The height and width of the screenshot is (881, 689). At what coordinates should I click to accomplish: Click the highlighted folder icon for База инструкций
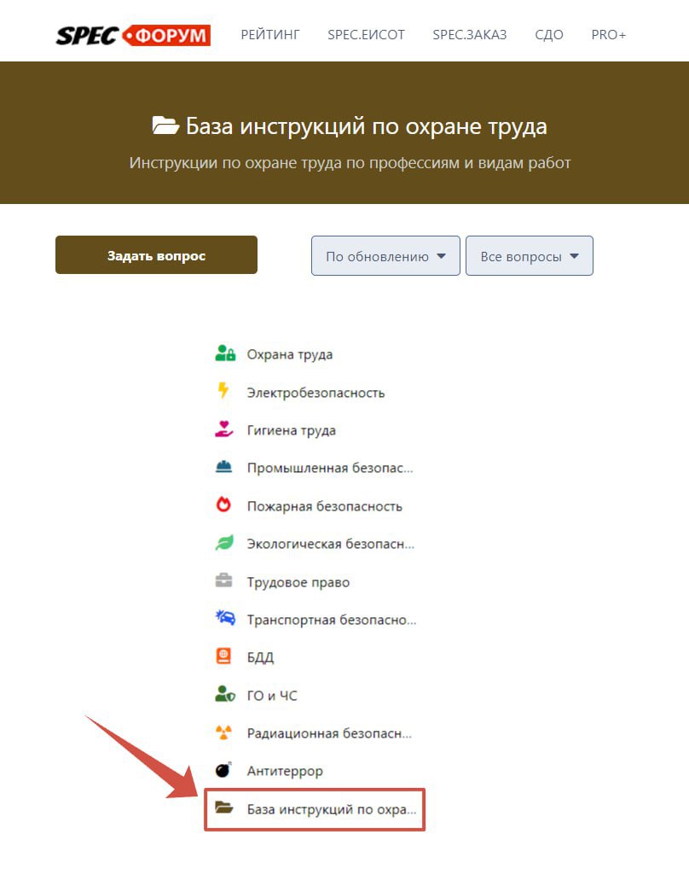[x=223, y=808]
